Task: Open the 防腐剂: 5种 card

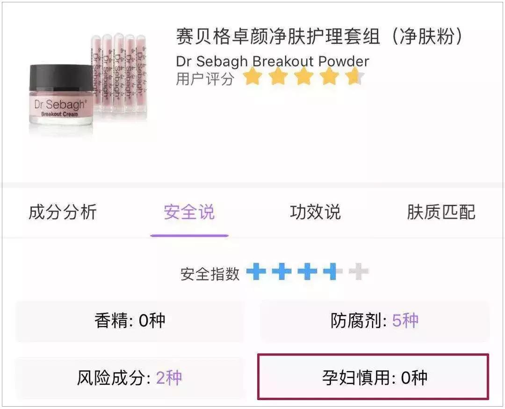Action: point(375,321)
